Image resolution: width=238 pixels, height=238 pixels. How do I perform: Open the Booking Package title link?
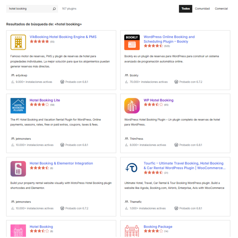(158, 227)
